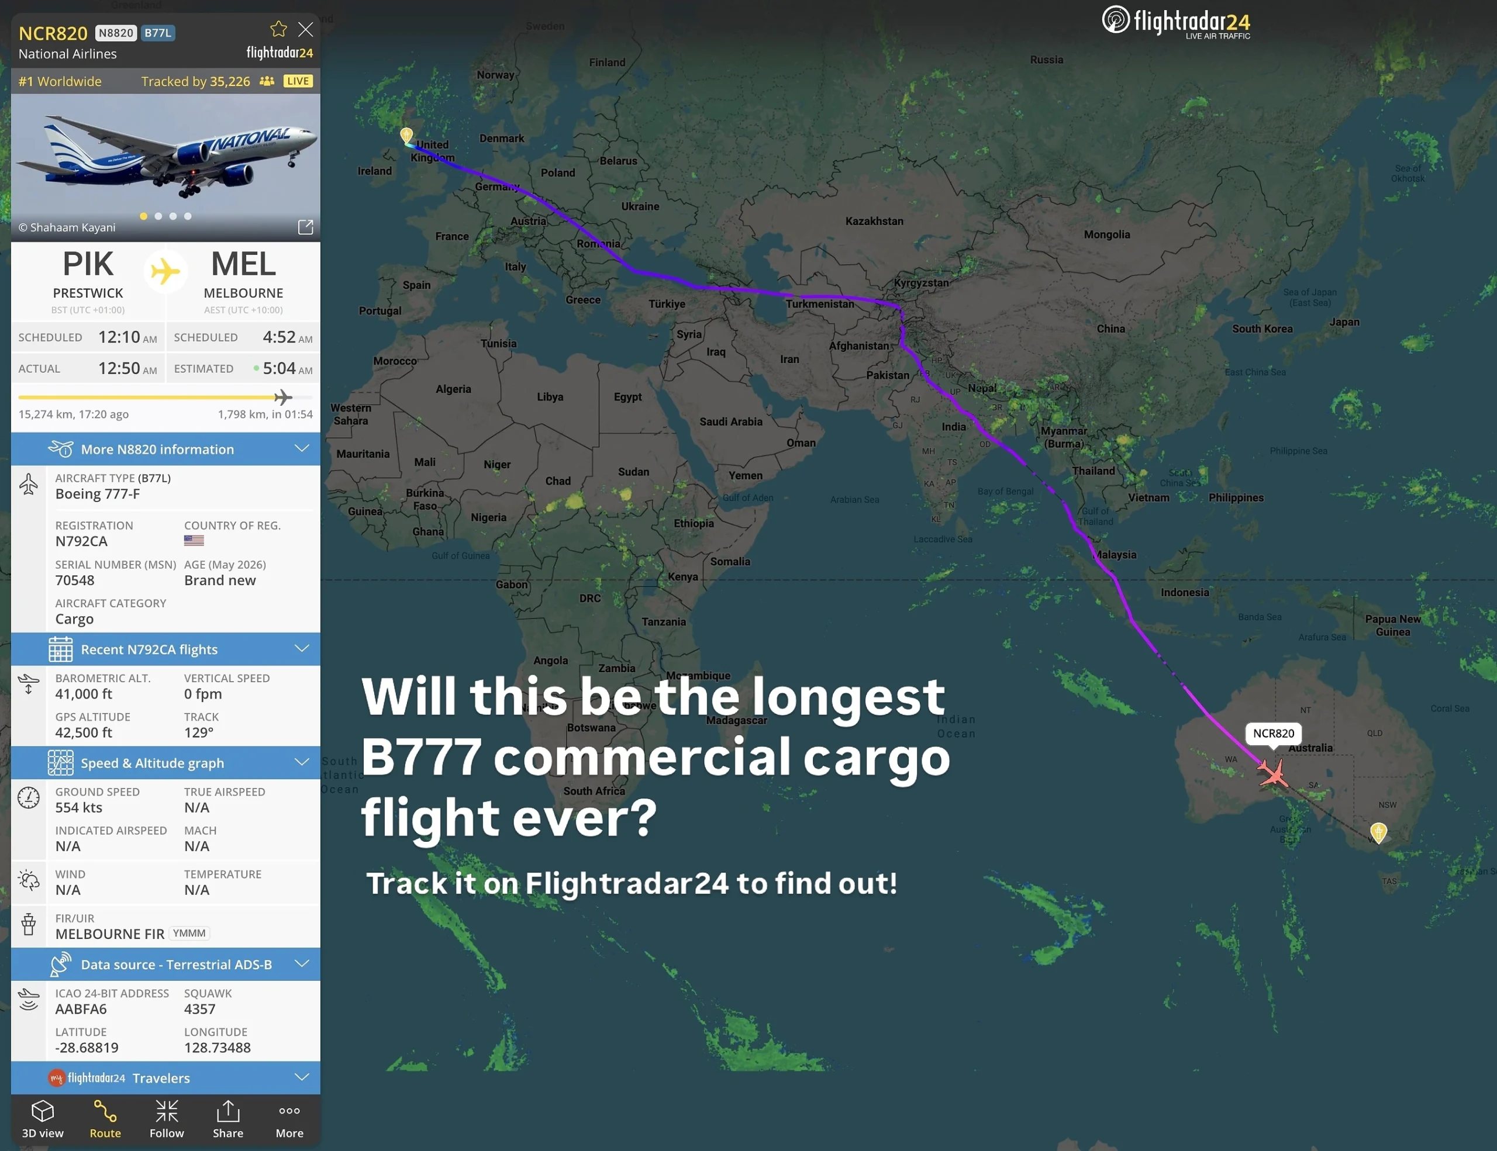Image resolution: width=1497 pixels, height=1151 pixels.
Task: Click the ground speed gauge icon
Action: point(28,797)
